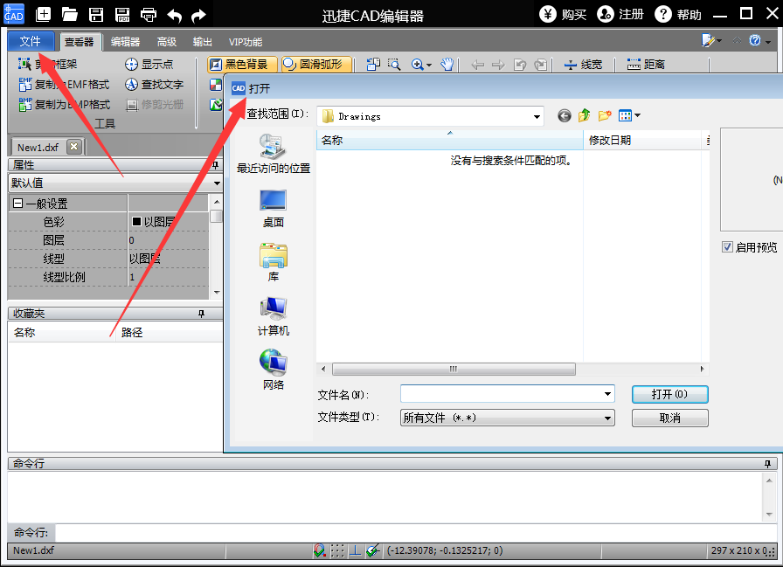Switch to the 输出 tab

[203, 42]
